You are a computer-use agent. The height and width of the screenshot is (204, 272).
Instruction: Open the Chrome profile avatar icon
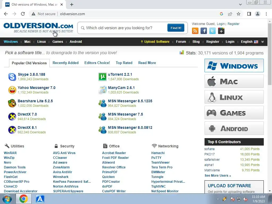[x=258, y=14]
